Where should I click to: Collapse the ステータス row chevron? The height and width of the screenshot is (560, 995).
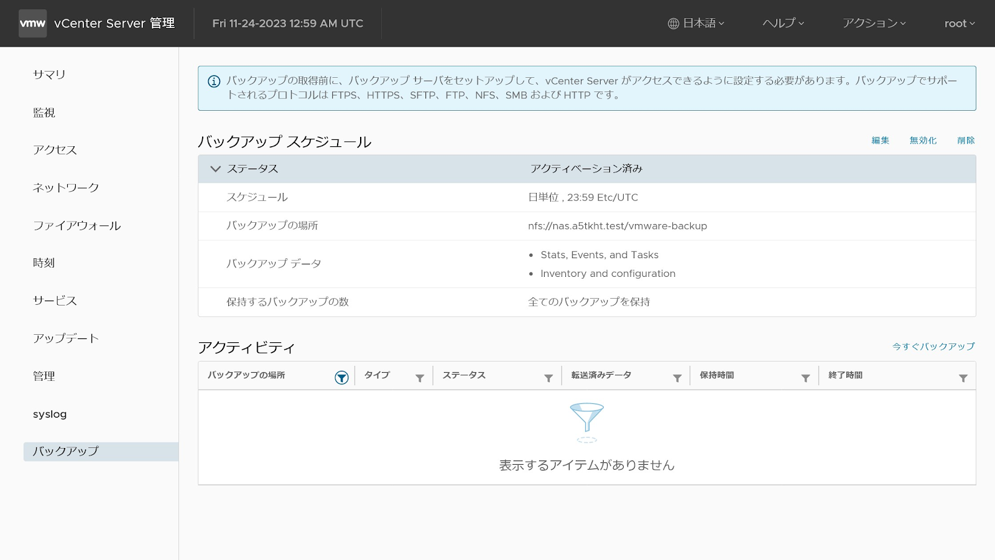(x=215, y=169)
